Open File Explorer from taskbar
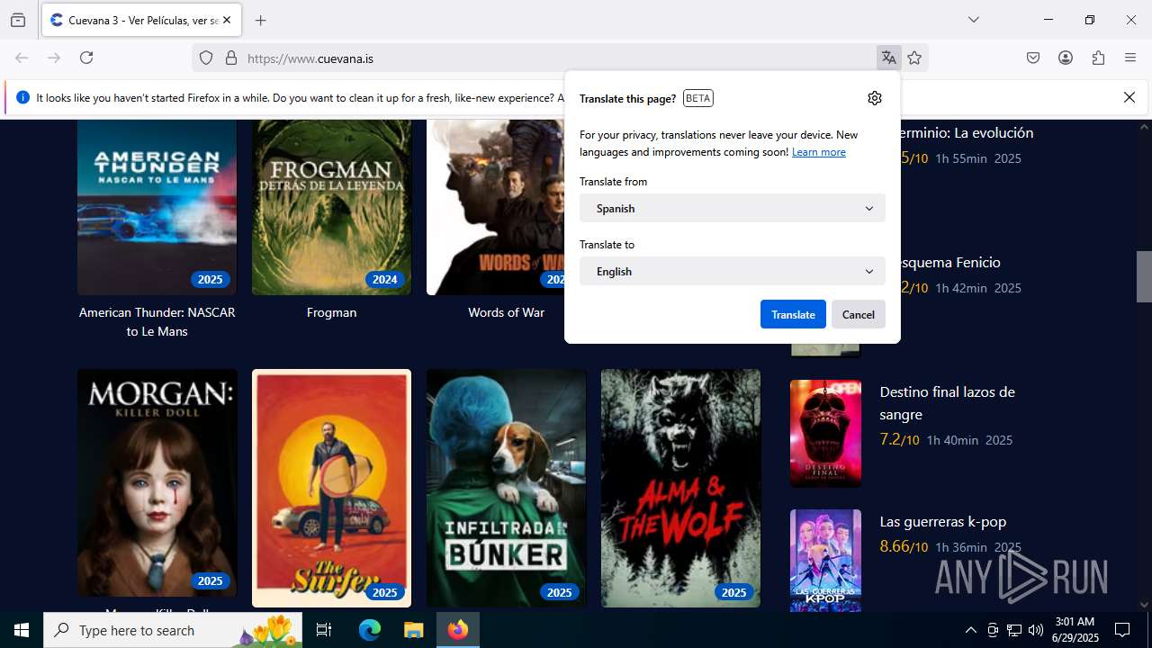1152x648 pixels. [x=413, y=630]
